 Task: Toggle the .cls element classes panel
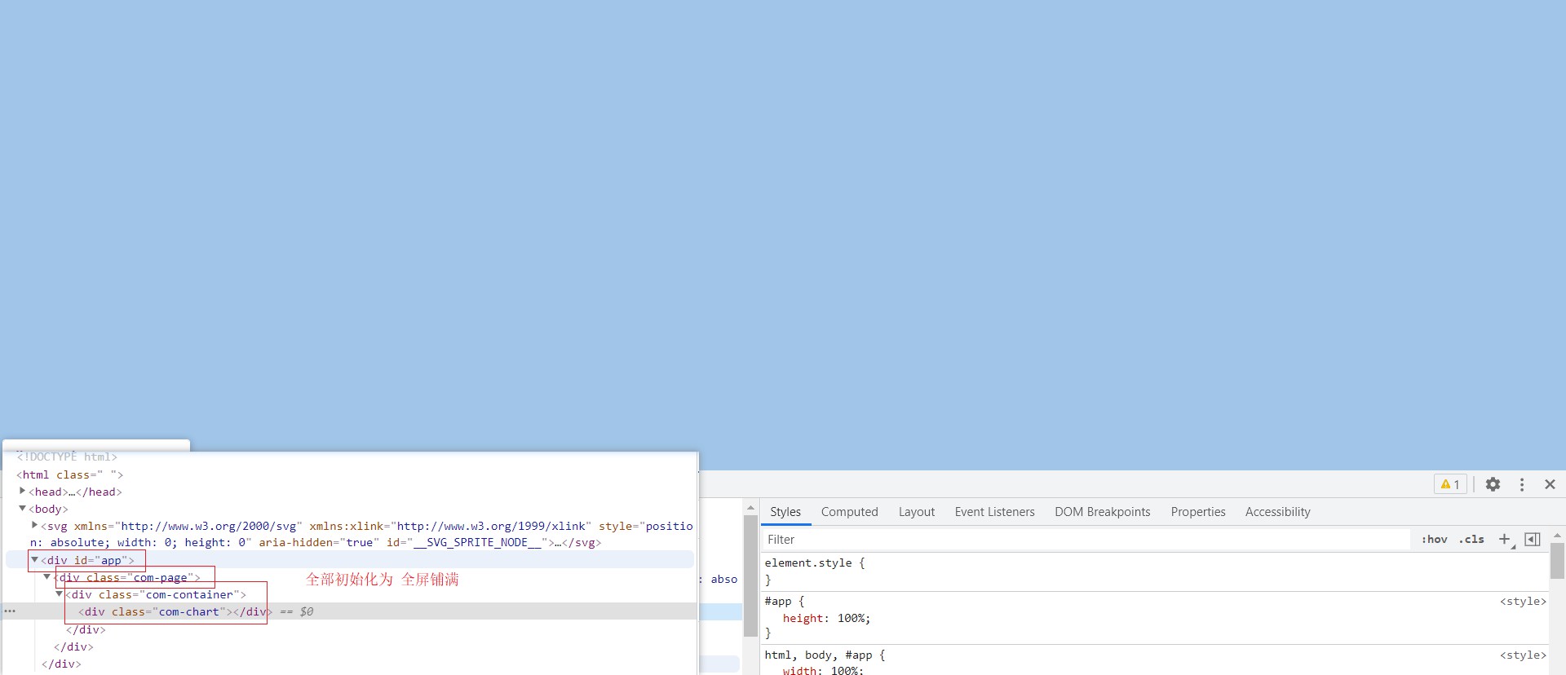(1472, 539)
